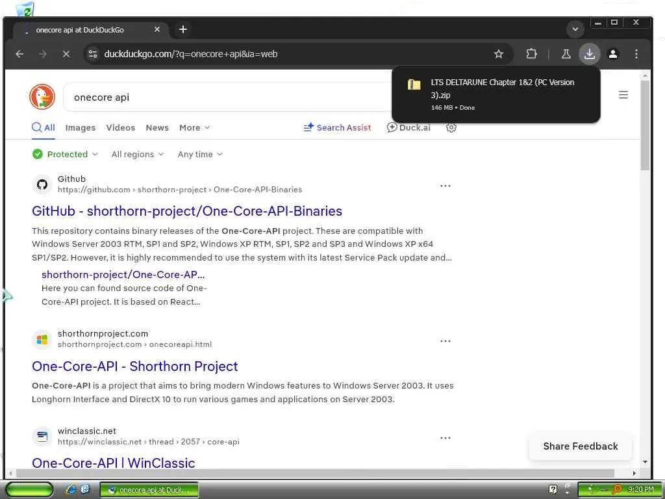Switch to Images tab
Viewport: 665px width, 499px height.
[x=80, y=128]
